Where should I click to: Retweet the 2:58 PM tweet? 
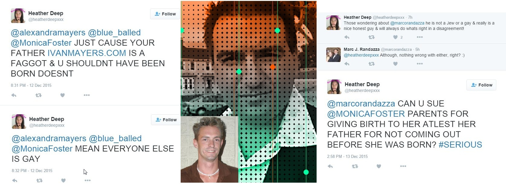click(355, 166)
